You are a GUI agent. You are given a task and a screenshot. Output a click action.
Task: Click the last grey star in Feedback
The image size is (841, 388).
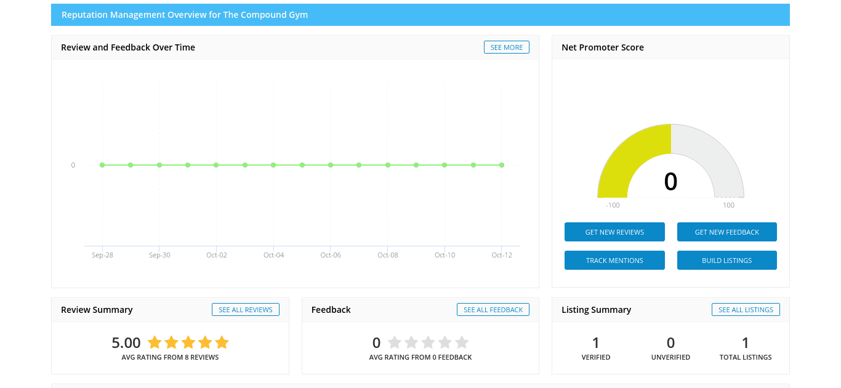click(x=462, y=342)
